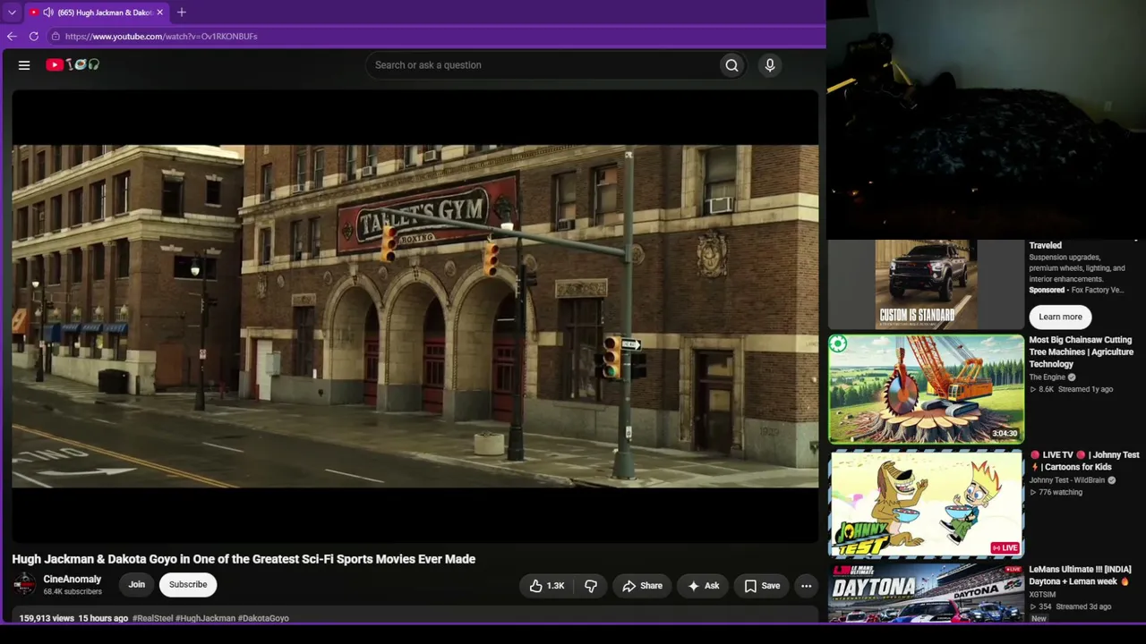Open 'Most Big Chainsaw Cutting Tree Machines' title

[1082, 352]
